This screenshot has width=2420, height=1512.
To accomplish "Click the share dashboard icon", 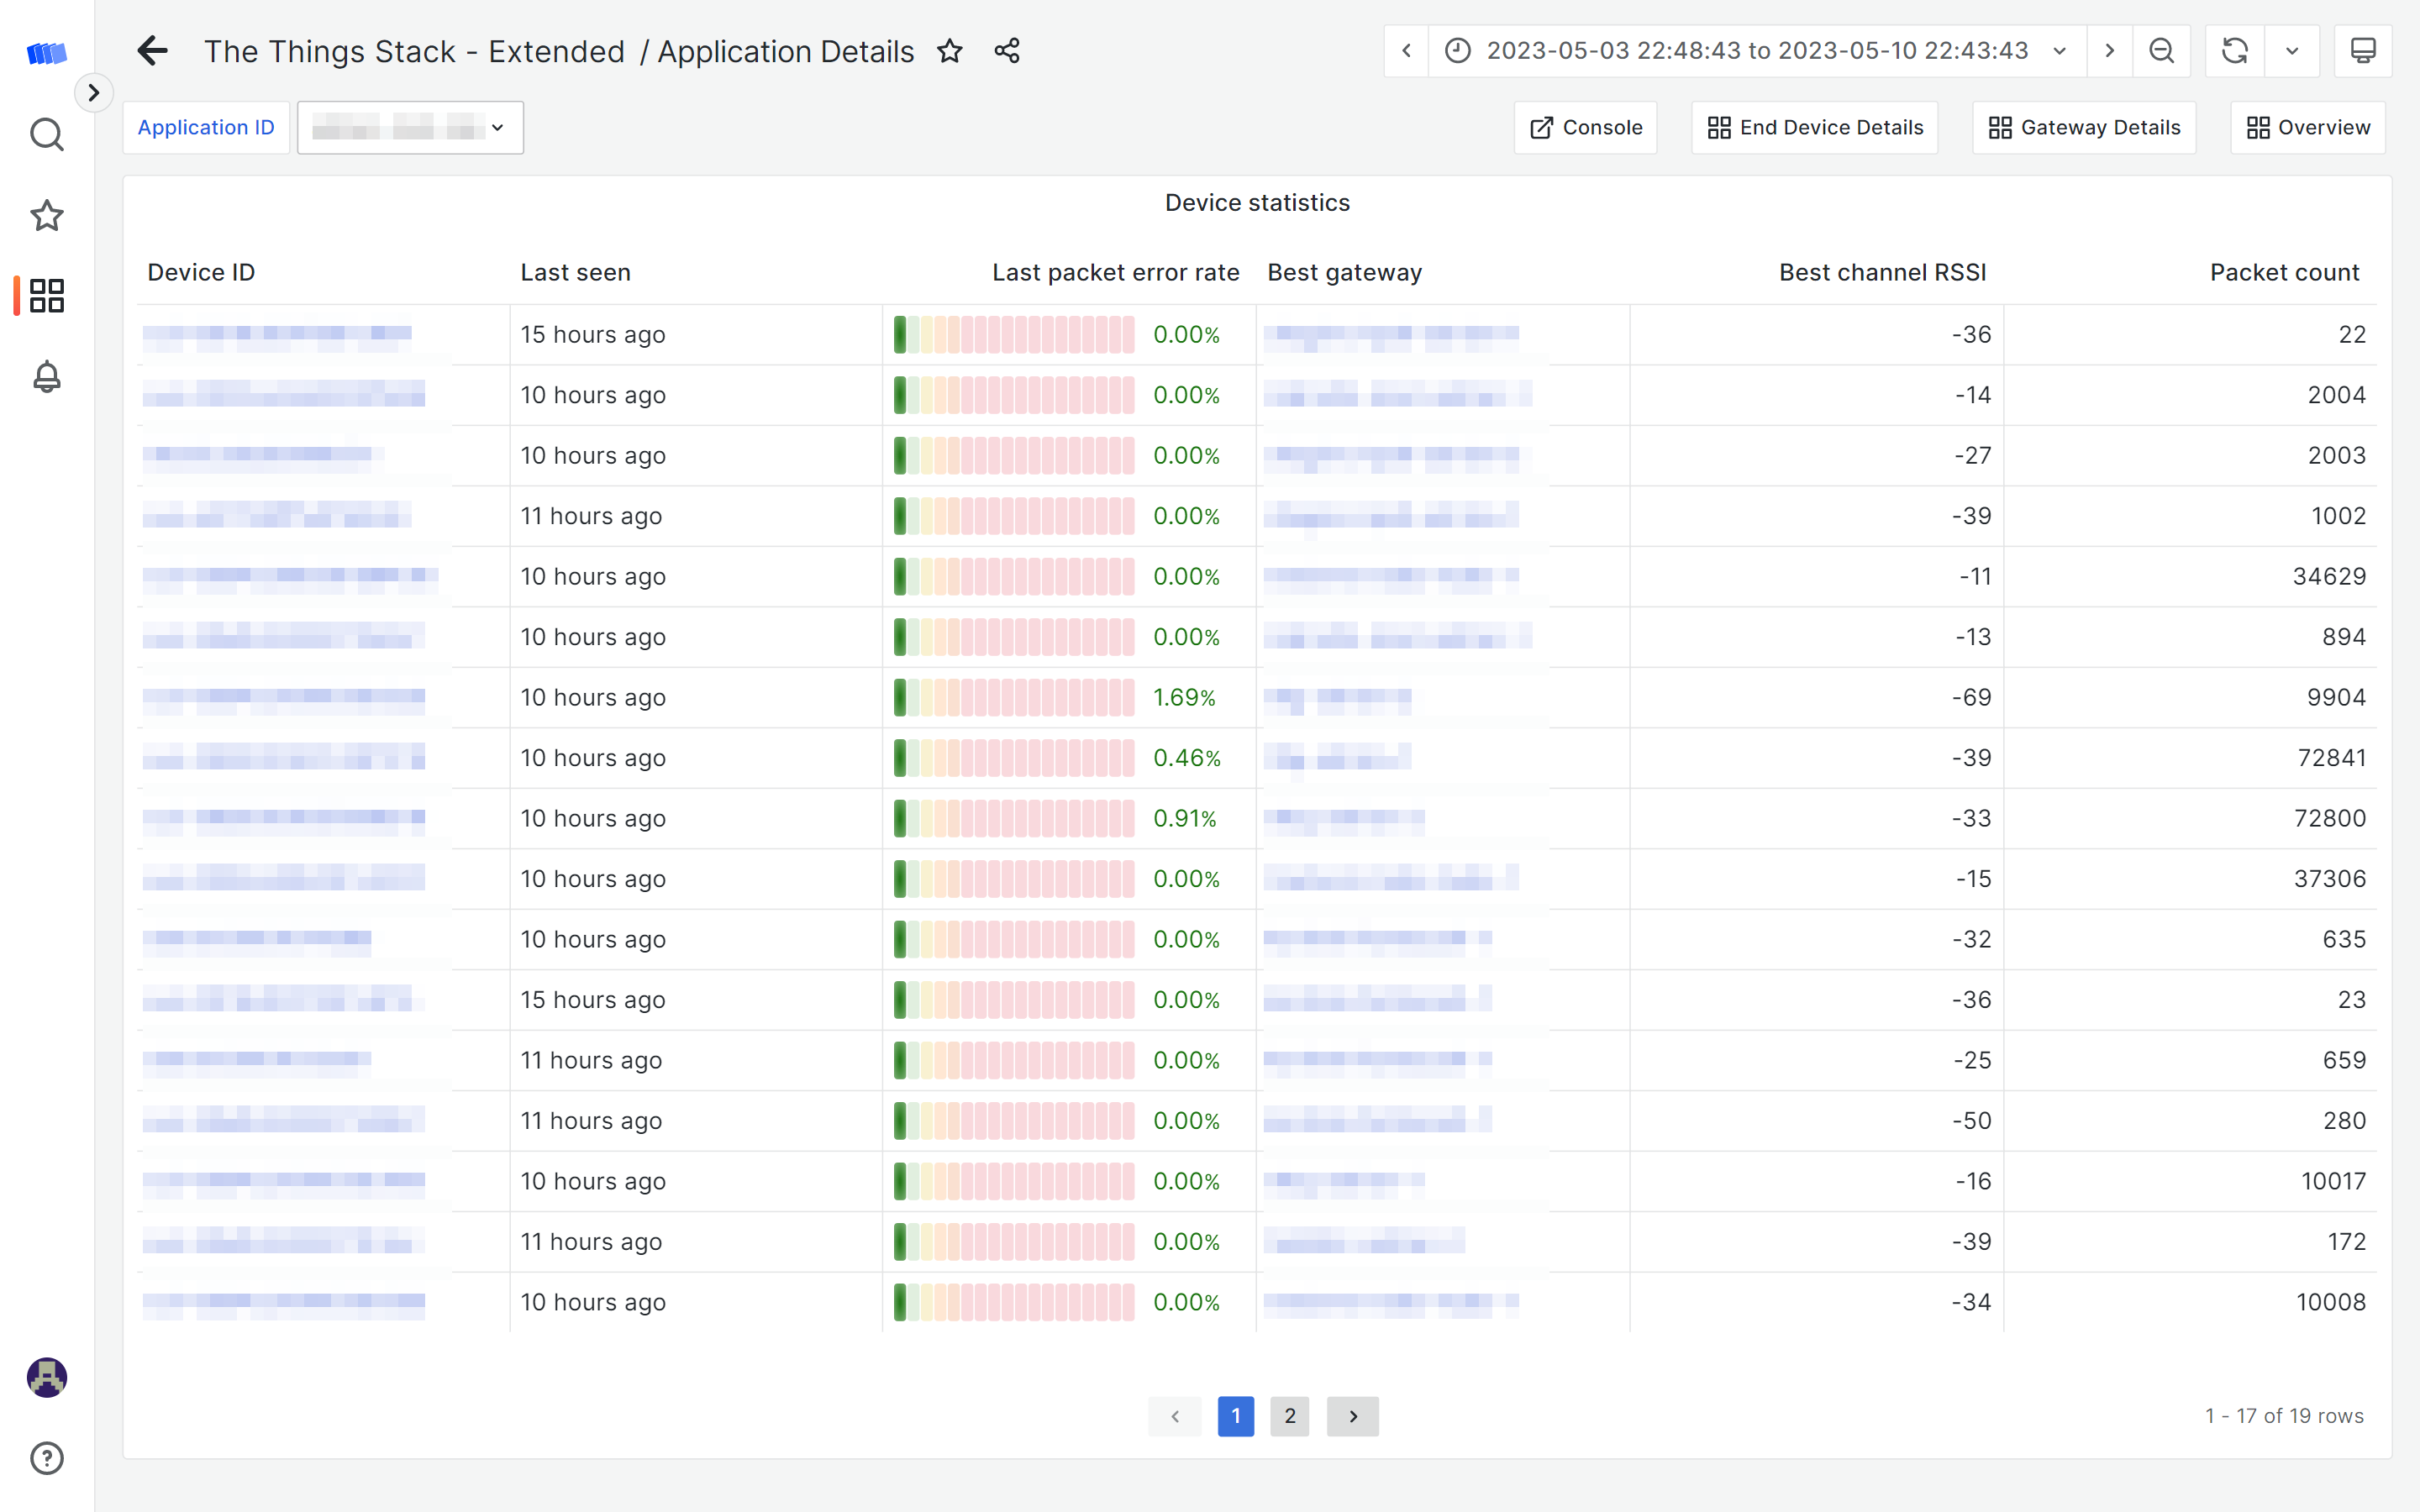I will [1007, 51].
